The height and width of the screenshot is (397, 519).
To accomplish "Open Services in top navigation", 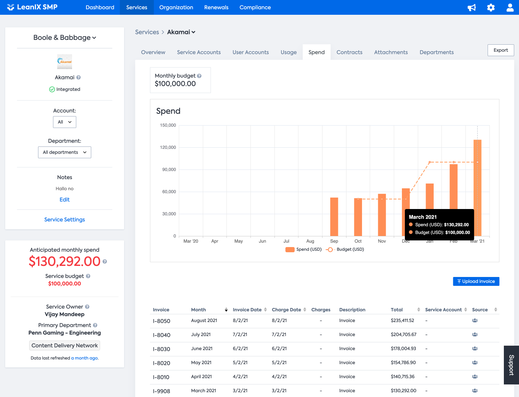I will click(137, 7).
